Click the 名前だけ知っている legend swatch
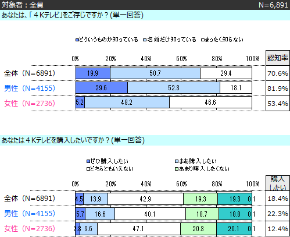This screenshot has width=290, height=237. coord(145,40)
